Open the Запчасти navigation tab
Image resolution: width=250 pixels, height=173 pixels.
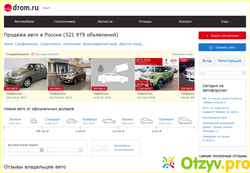105,22
